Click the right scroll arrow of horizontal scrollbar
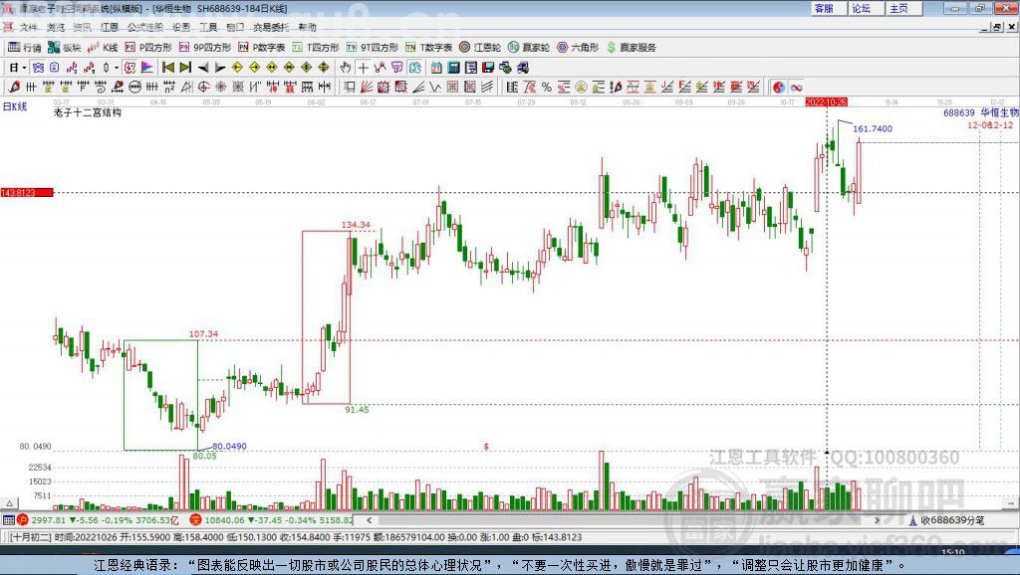1020x575 pixels. pos(877,519)
